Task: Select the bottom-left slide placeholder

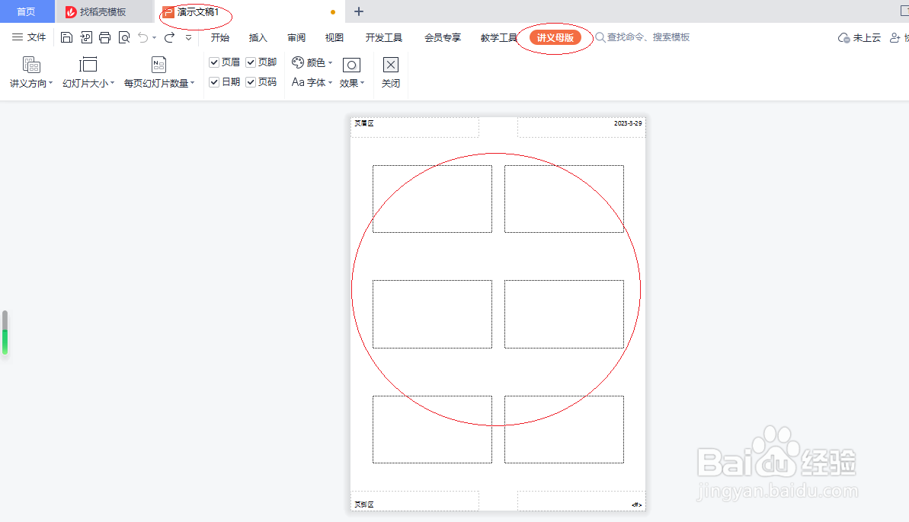Action: [x=433, y=429]
